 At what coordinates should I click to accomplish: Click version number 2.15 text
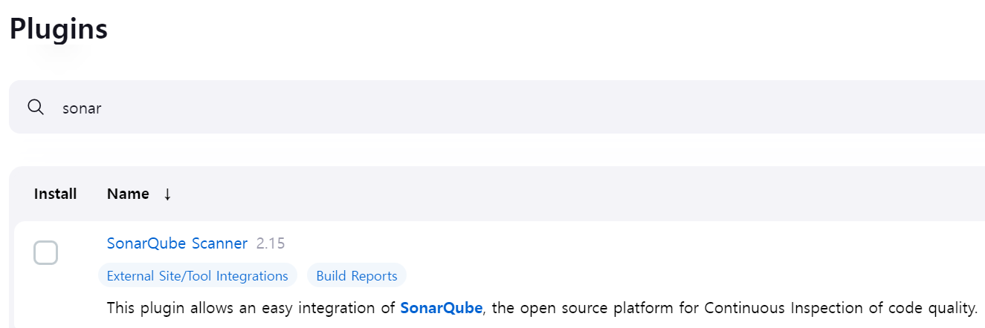pyautogui.click(x=271, y=243)
